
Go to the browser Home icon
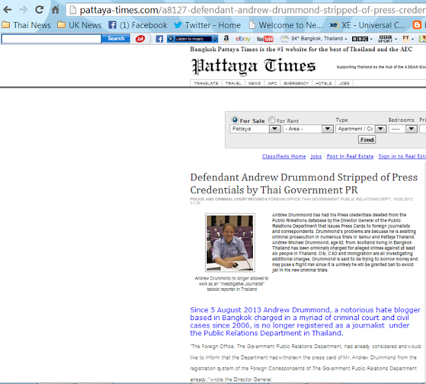pos(55,10)
